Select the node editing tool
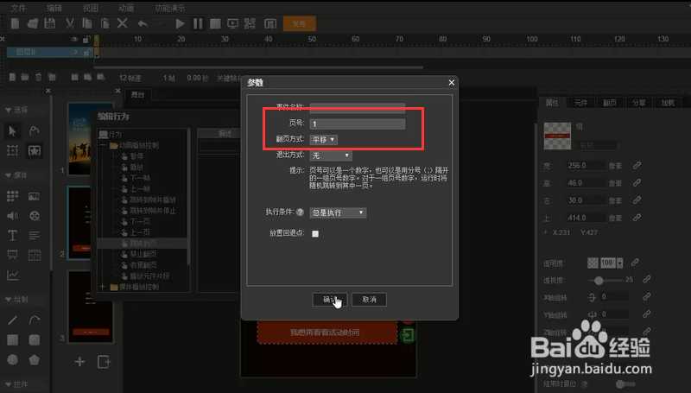This screenshot has width=691, height=393. point(34,130)
